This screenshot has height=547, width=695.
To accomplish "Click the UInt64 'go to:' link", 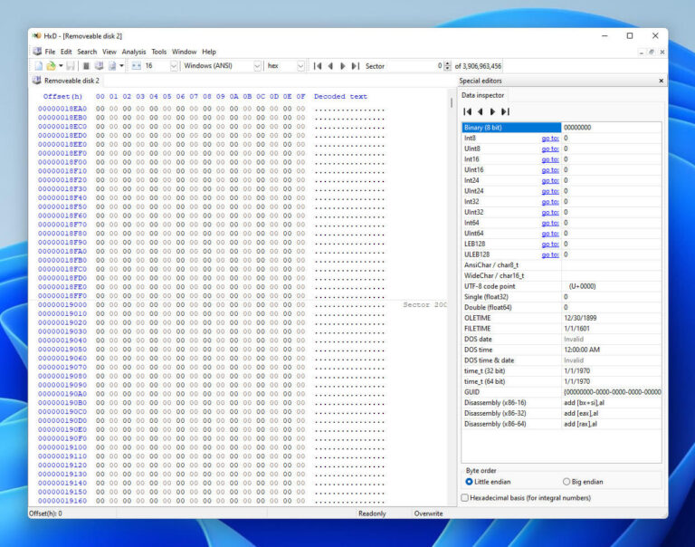I will (549, 233).
